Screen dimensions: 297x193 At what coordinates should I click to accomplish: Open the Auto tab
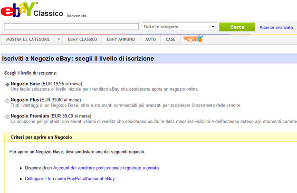click(x=150, y=39)
